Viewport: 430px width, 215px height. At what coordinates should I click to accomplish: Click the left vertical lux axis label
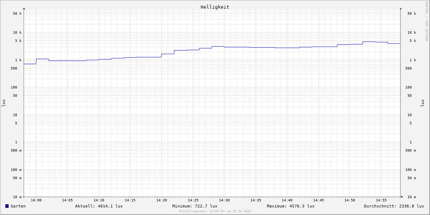click(x=4, y=103)
